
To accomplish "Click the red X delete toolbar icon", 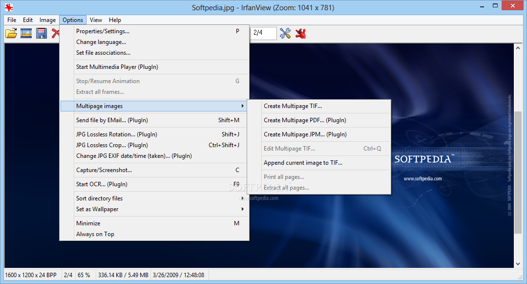I will coord(56,33).
